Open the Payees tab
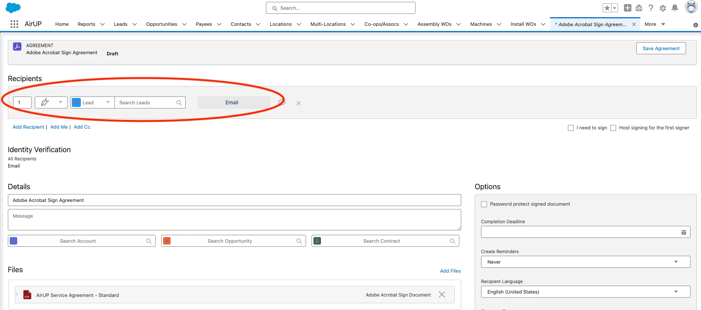The width and height of the screenshot is (701, 310). point(204,24)
